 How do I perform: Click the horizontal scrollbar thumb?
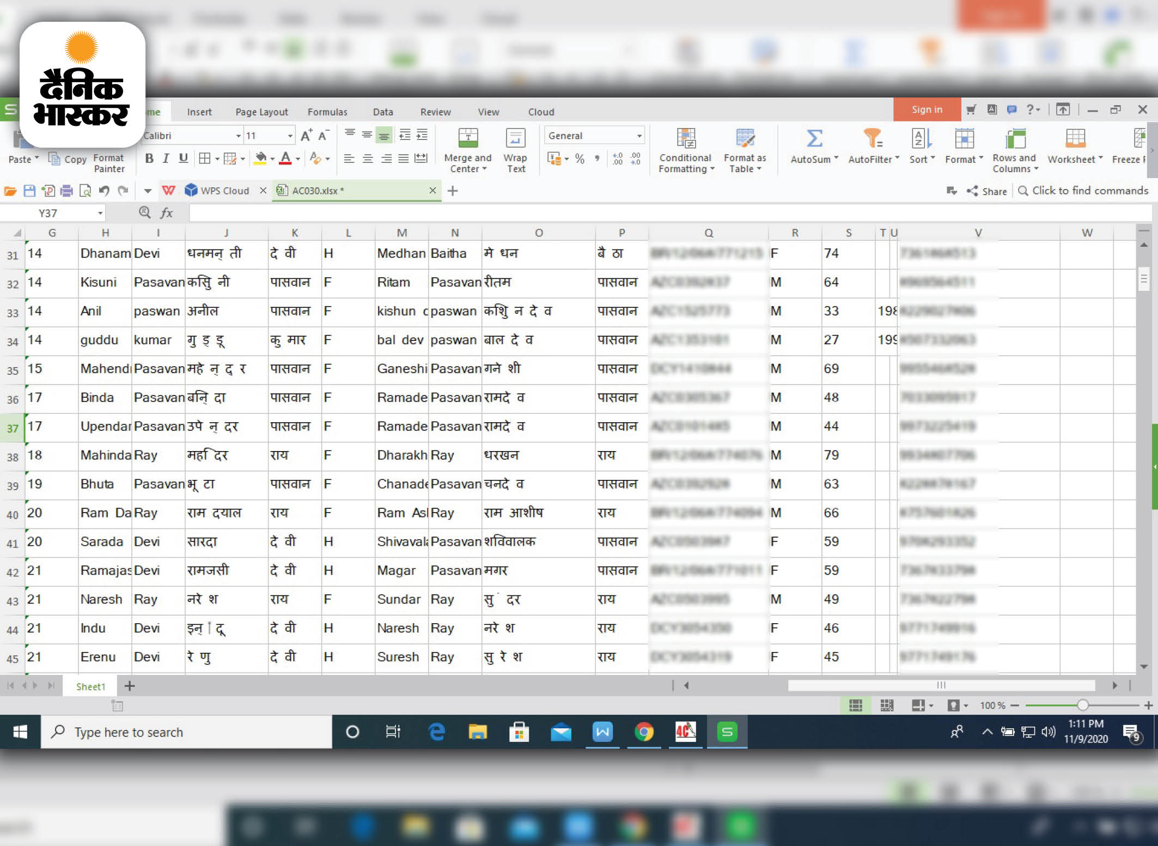[941, 685]
